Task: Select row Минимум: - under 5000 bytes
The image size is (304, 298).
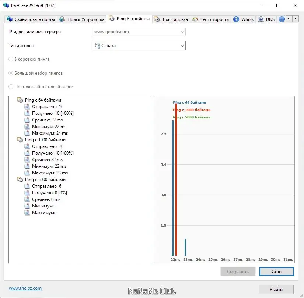Action: [x=44, y=206]
